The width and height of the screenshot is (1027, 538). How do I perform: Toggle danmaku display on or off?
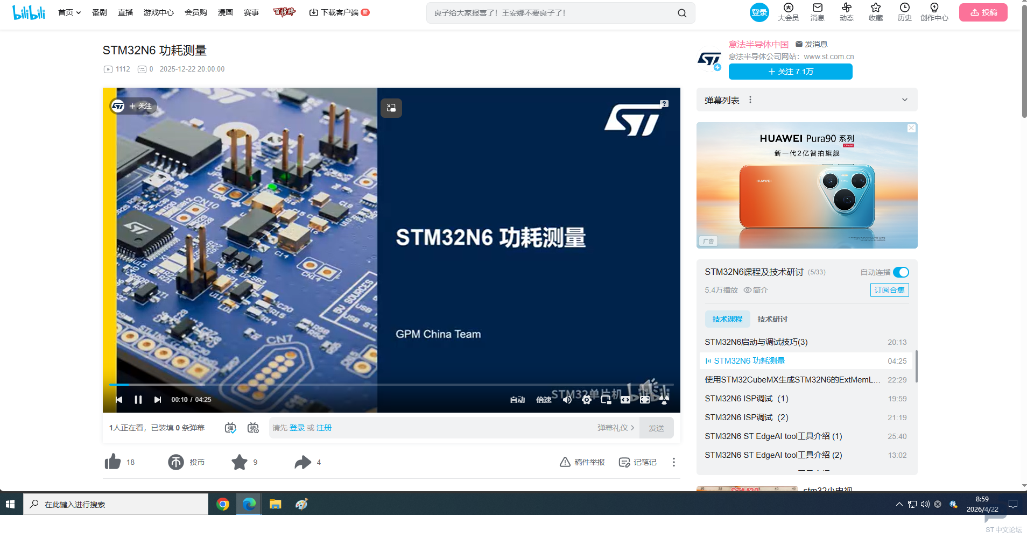coord(230,428)
